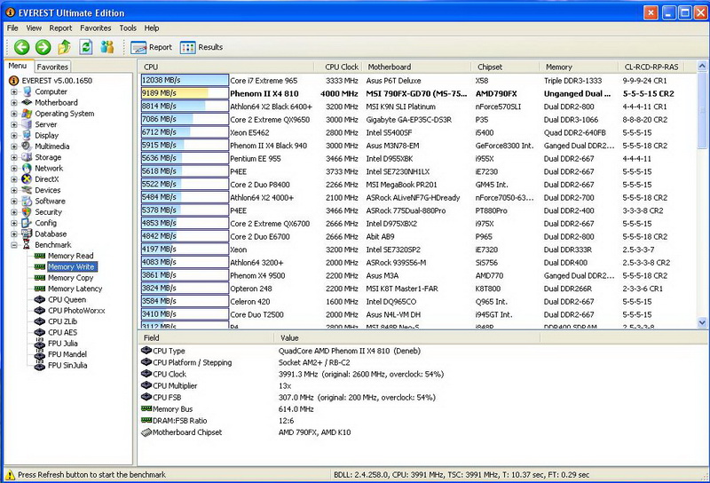
Task: Select the Operating System icon in tree
Action: tap(28, 114)
